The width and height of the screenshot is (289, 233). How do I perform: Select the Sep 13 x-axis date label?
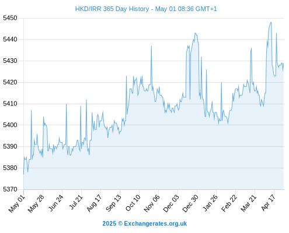click(x=113, y=203)
